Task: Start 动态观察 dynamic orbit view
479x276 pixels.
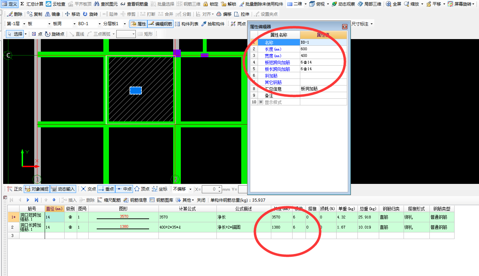Action: pyautogui.click(x=343, y=4)
